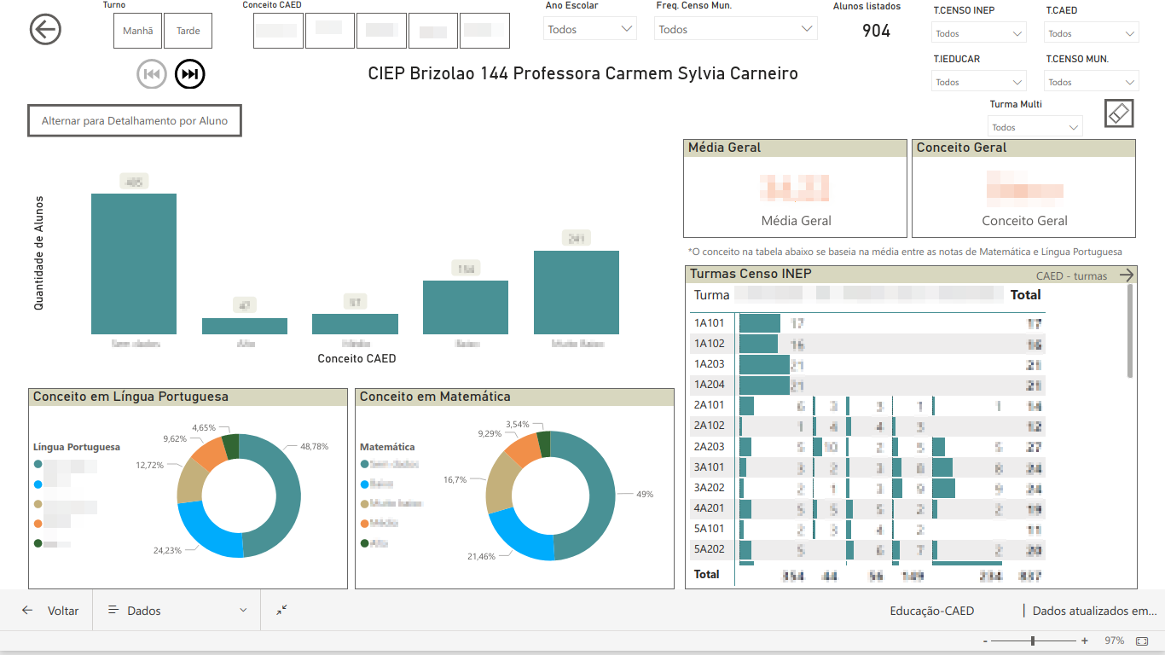Expand the Freq. Censo Mun. dropdown
Viewport: 1165px width, 655px height.
coord(735,29)
